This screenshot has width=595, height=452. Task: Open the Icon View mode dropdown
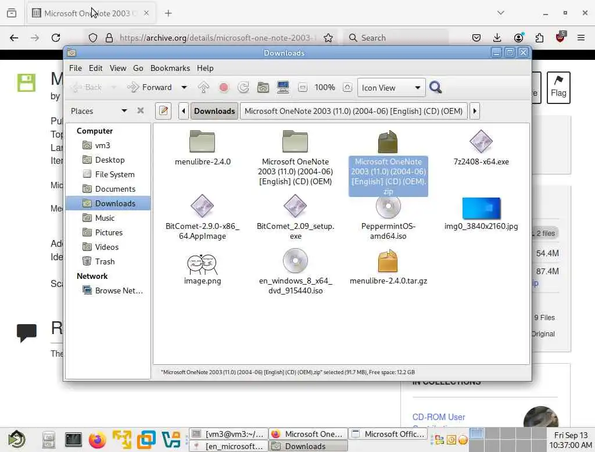[x=391, y=88]
